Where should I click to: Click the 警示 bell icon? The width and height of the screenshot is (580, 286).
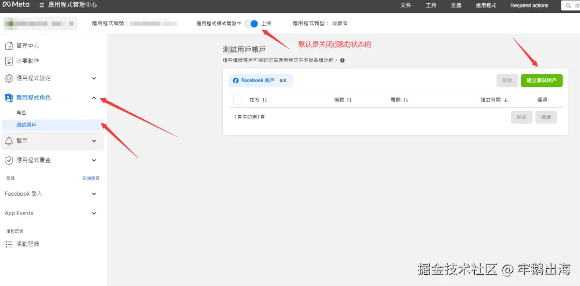pos(9,141)
